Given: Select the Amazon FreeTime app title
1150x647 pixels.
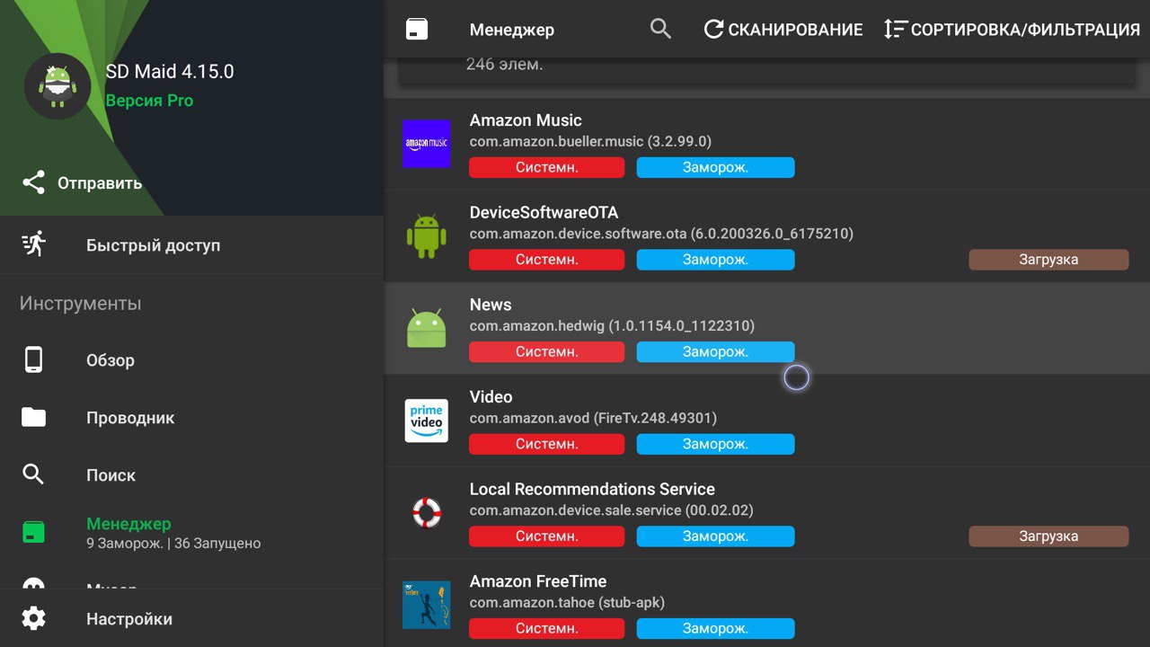Looking at the screenshot, I should (538, 581).
